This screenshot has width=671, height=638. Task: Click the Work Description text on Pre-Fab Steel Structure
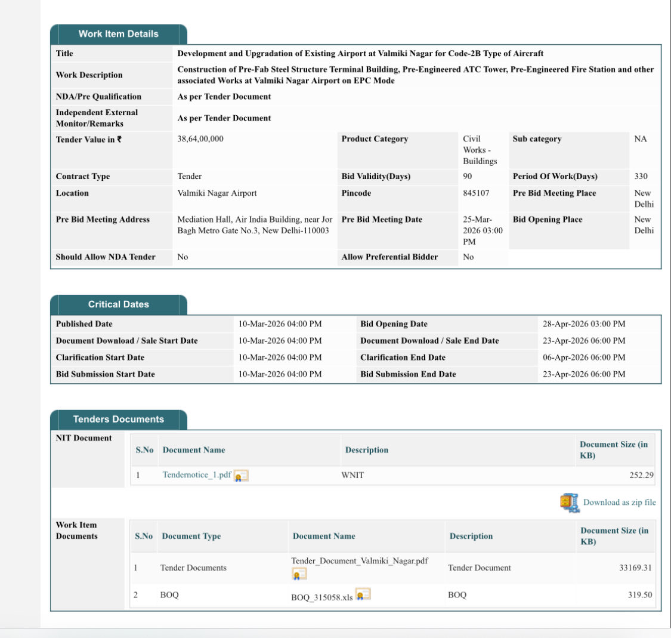(x=416, y=75)
